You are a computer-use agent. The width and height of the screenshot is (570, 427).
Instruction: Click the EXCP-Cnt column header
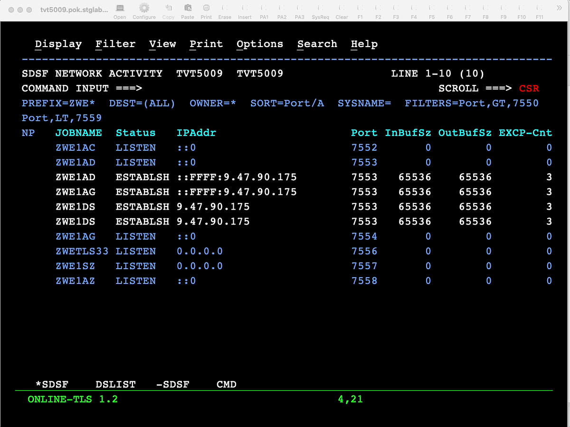pos(525,133)
